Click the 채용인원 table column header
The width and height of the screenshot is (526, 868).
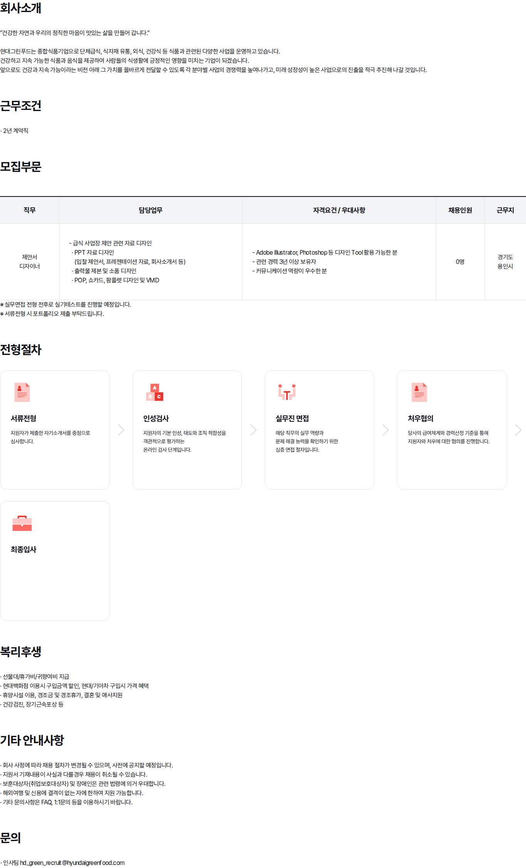click(460, 210)
